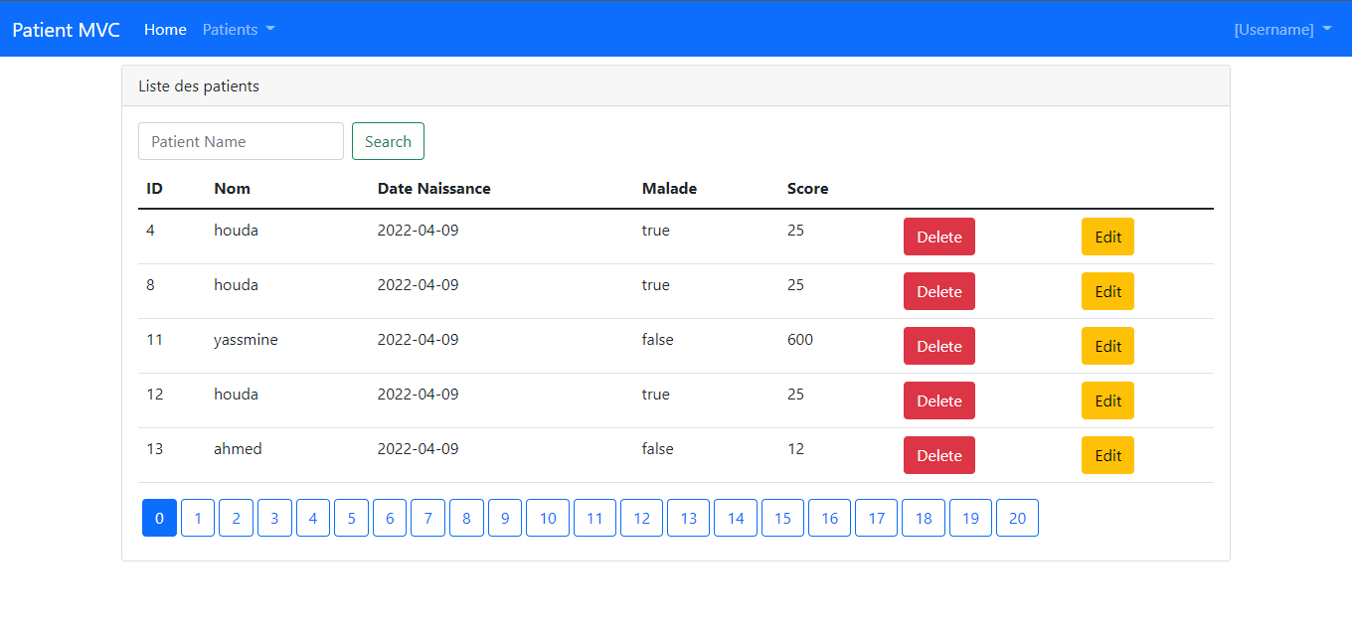Edit patient yassmine
Image resolution: width=1352 pixels, height=638 pixels.
[1107, 346]
